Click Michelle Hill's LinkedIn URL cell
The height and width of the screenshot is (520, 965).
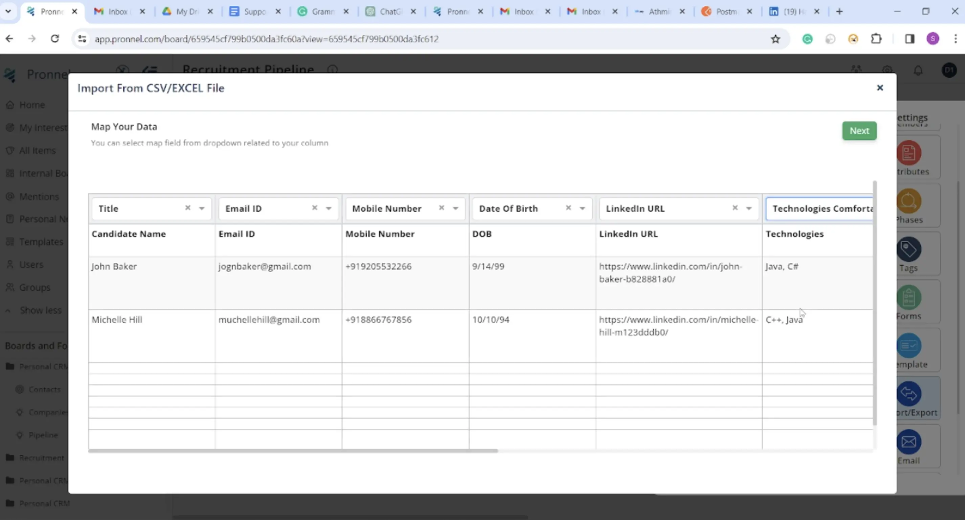(679, 336)
